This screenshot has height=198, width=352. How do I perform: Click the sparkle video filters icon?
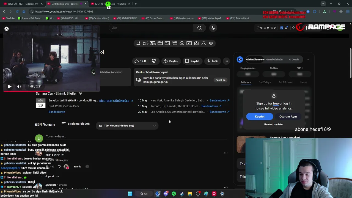click(x=189, y=43)
